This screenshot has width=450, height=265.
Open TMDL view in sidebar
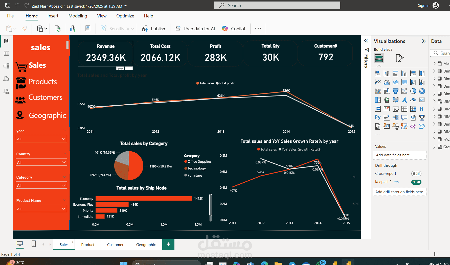[7, 91]
